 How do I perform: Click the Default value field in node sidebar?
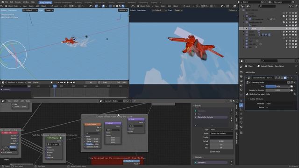tap(221, 141)
